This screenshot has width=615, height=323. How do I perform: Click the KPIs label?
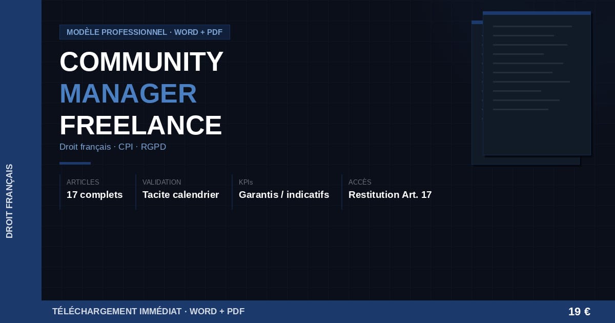246,182
